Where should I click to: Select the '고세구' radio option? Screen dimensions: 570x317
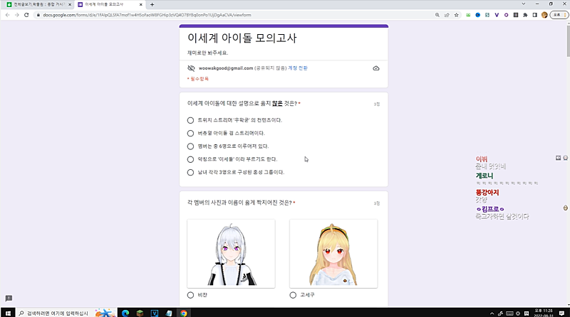pyautogui.click(x=293, y=295)
